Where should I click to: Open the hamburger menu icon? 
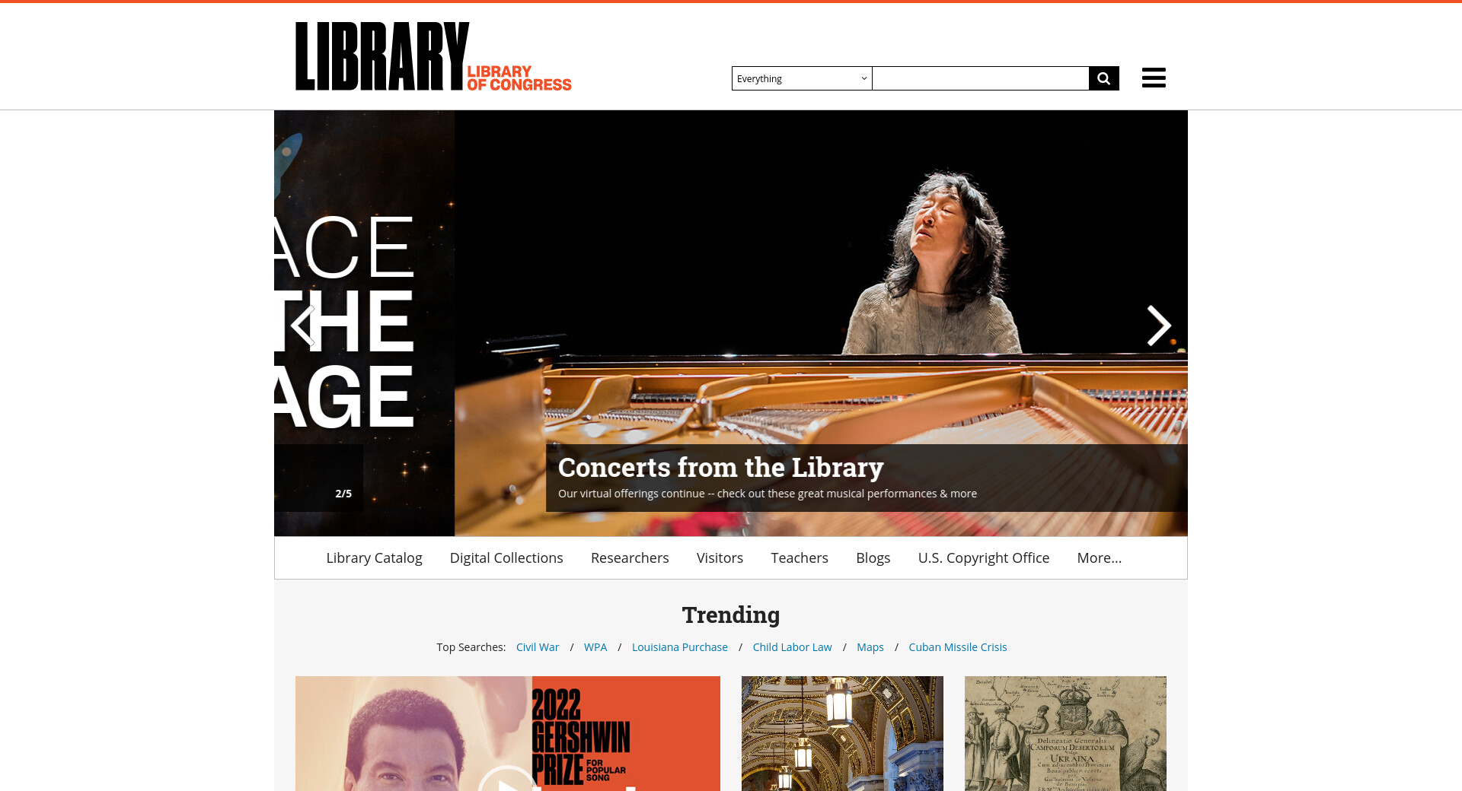tap(1154, 78)
